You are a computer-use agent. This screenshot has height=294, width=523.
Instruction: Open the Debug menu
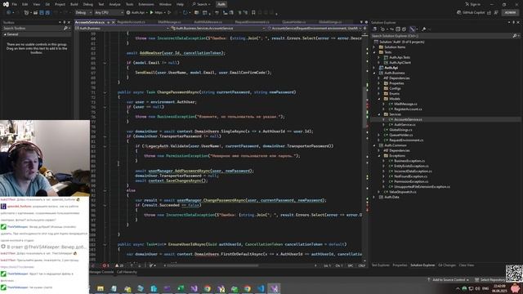tap(88, 4)
